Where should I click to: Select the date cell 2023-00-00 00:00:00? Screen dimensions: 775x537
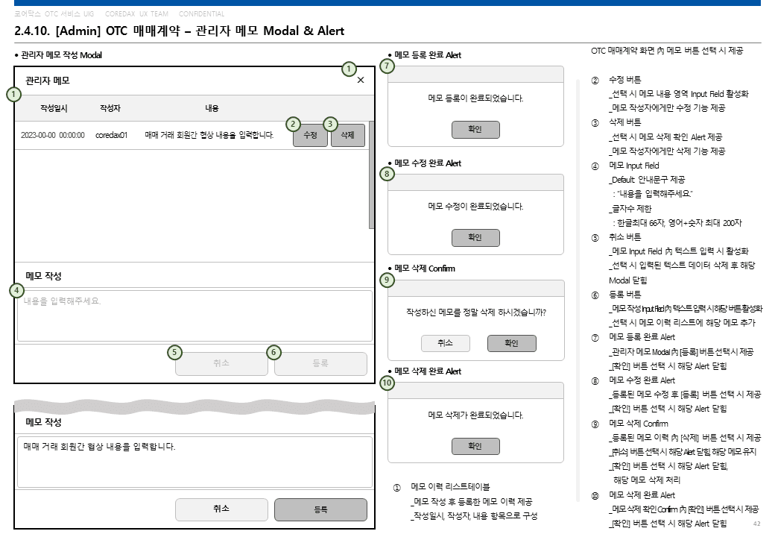point(53,135)
